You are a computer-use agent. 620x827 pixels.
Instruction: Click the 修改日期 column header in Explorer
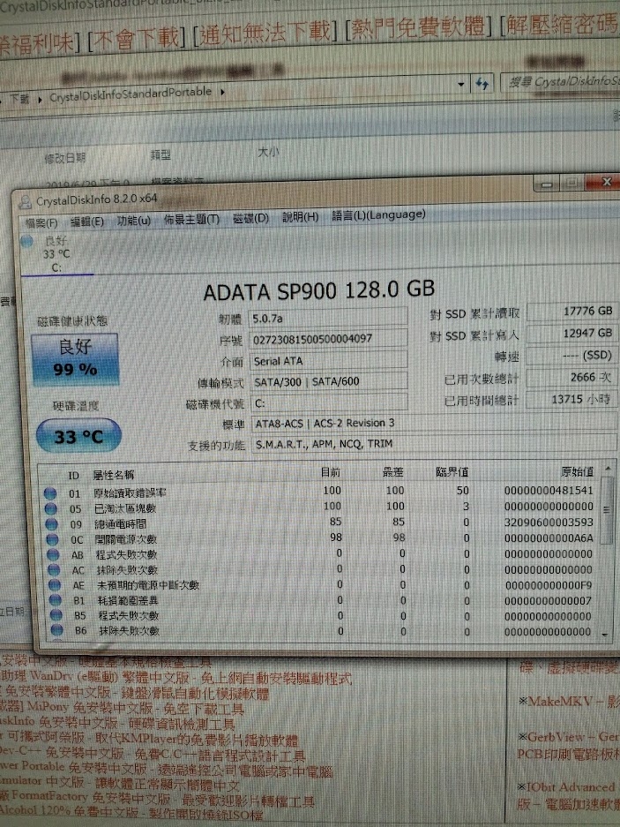point(65,158)
